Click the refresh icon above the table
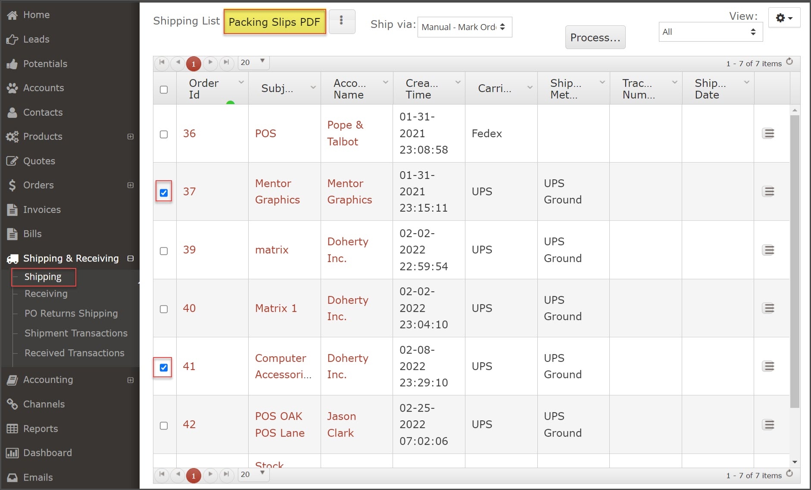This screenshot has height=490, width=811. (789, 62)
